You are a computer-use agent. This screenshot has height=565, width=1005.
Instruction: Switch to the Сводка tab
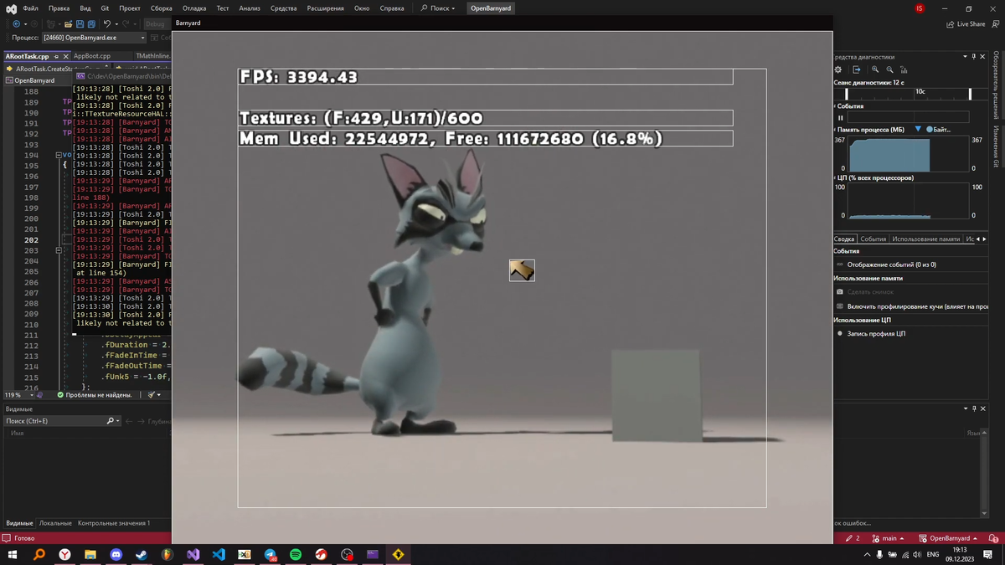(844, 239)
